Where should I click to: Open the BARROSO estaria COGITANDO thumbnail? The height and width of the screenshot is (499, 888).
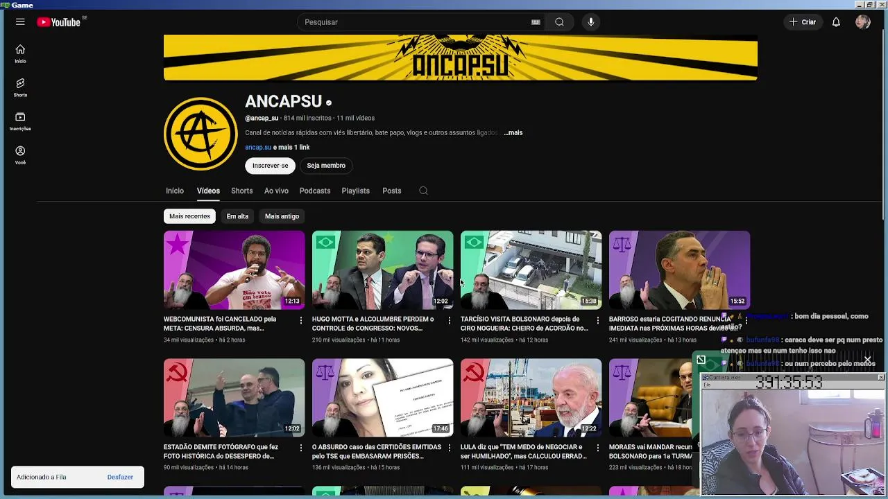[x=679, y=270]
